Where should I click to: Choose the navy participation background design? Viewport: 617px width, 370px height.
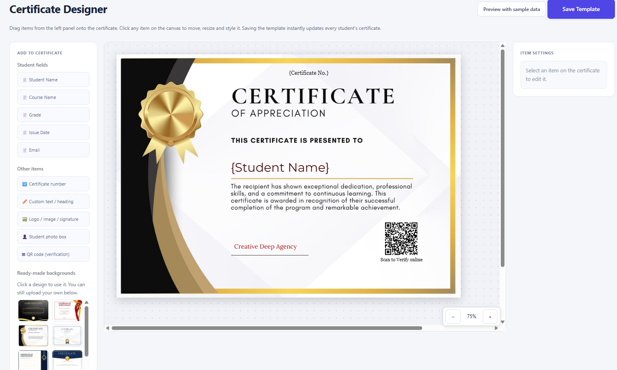point(33,360)
